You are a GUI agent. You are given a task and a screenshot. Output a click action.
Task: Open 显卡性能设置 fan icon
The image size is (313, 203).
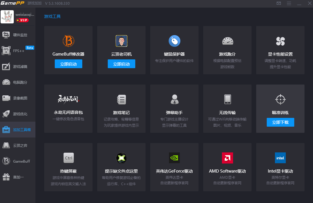pyautogui.click(x=280, y=41)
